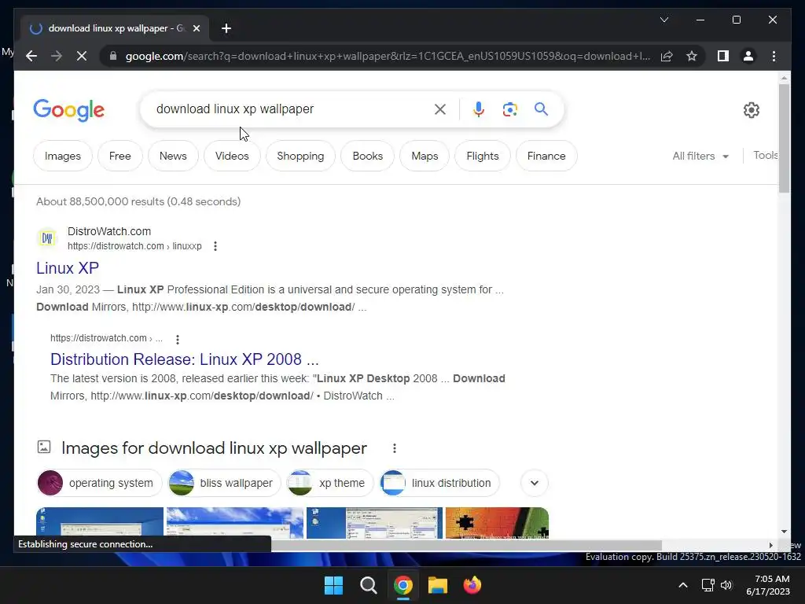Open Google quick settings gear
Viewport: 805px width, 604px height.
(x=751, y=110)
